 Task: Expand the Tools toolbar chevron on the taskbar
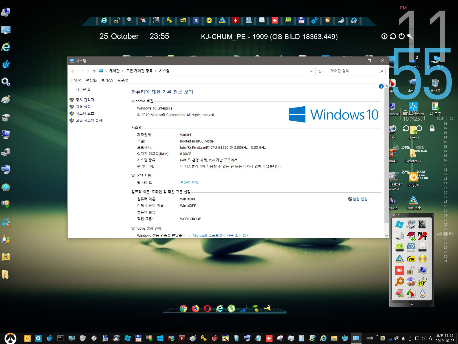pyautogui.click(x=376, y=335)
